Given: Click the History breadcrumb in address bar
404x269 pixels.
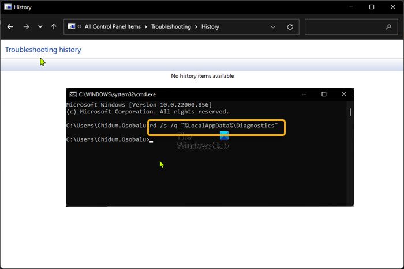Looking at the screenshot, I should coord(210,26).
